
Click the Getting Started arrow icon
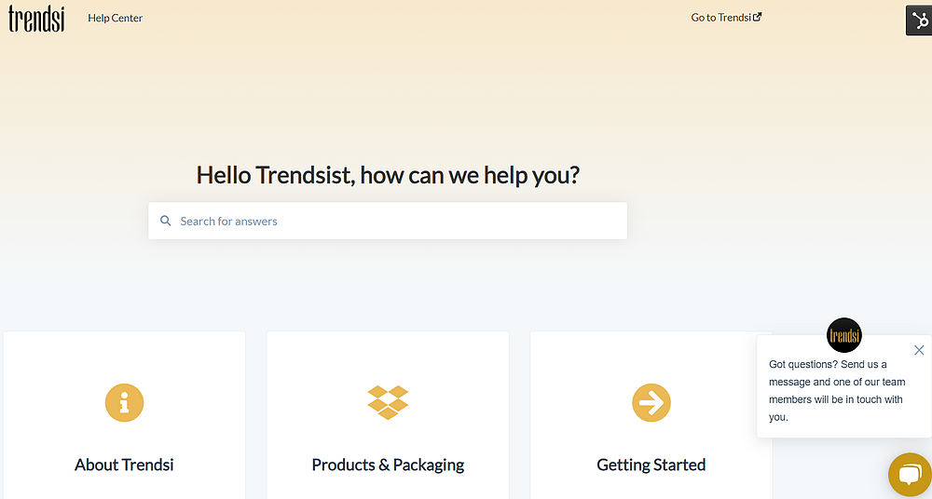(x=651, y=403)
